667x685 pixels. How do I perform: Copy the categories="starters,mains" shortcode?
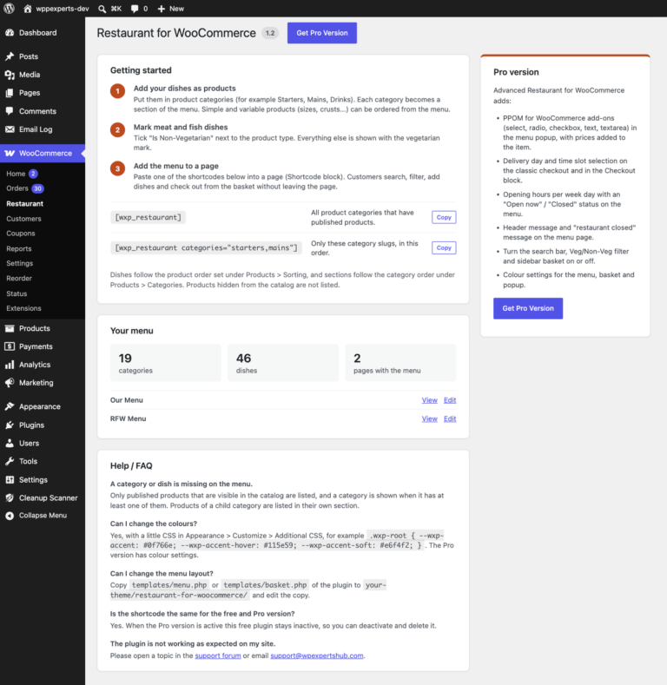coord(444,247)
